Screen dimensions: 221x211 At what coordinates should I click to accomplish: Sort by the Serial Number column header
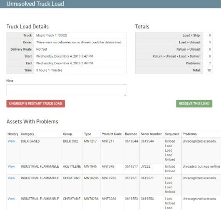151,134
